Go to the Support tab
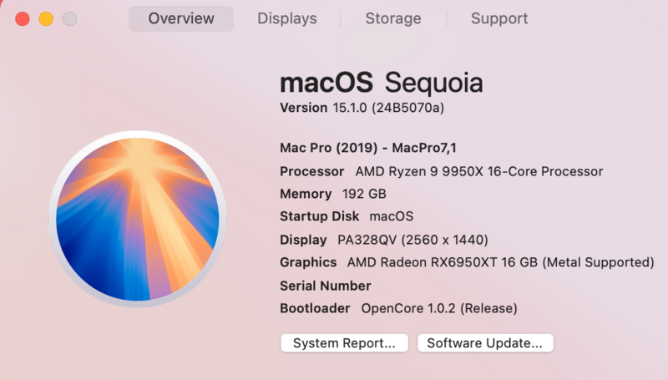 click(x=499, y=18)
